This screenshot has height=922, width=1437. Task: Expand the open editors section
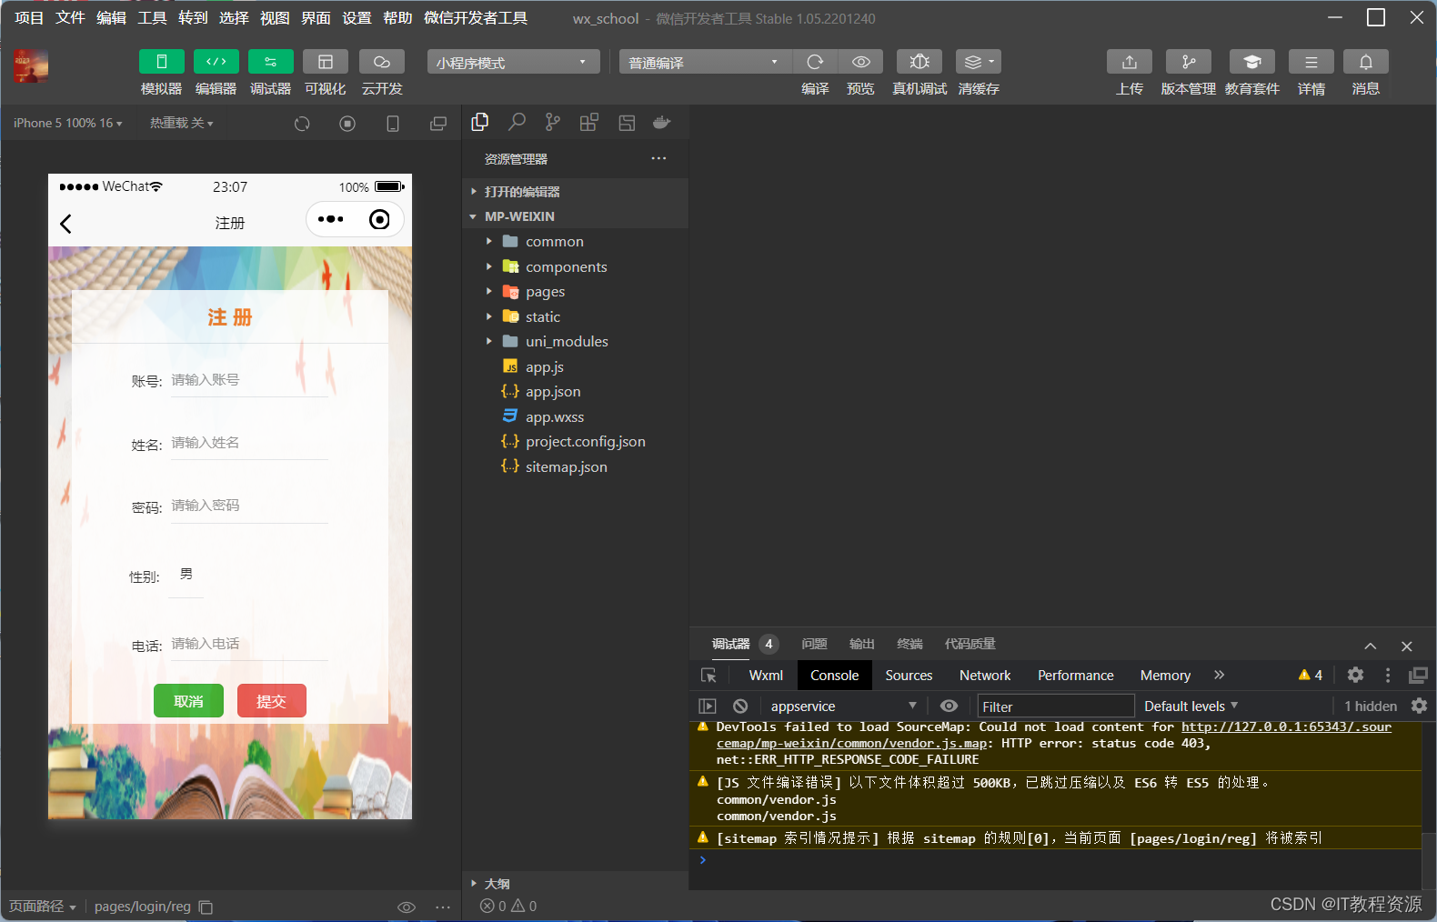[575, 192]
